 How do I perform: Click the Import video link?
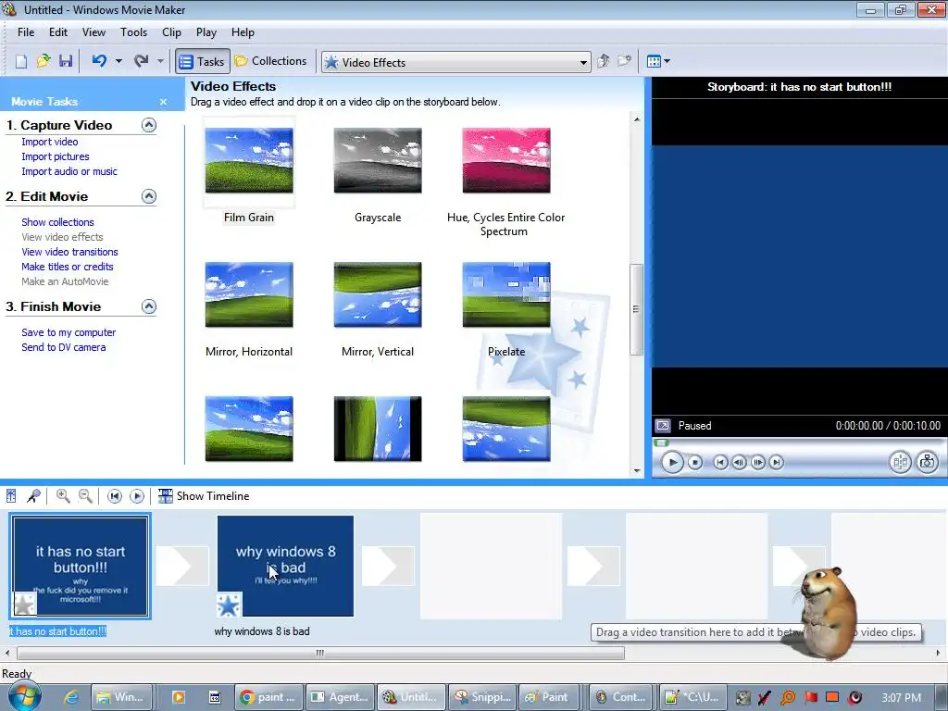[x=50, y=142]
